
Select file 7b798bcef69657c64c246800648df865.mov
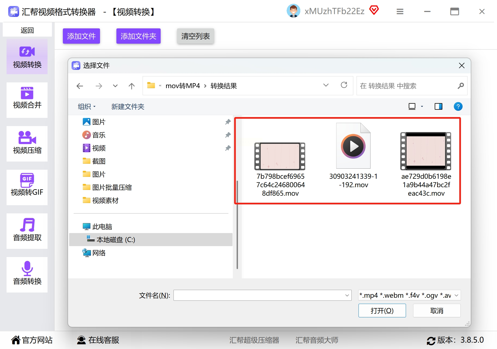click(280, 169)
